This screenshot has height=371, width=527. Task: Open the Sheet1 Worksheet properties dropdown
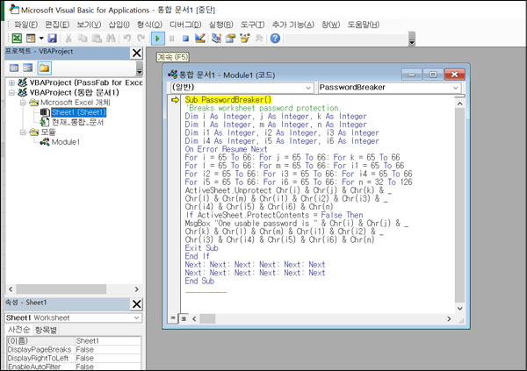137,317
